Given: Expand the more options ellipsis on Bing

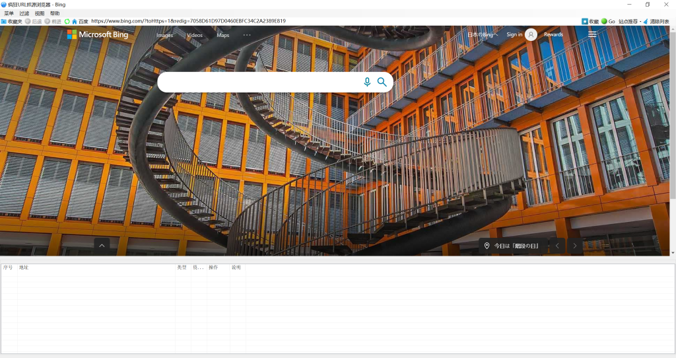Looking at the screenshot, I should pos(247,35).
